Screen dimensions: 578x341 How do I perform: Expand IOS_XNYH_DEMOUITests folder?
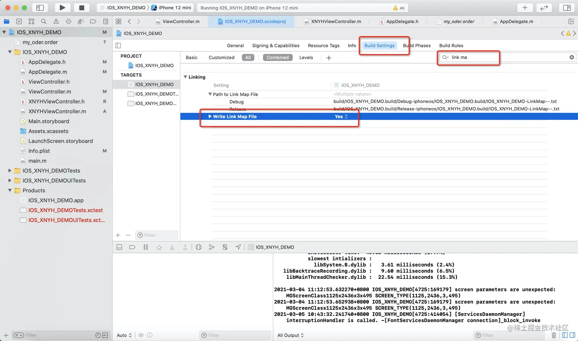tap(10, 180)
